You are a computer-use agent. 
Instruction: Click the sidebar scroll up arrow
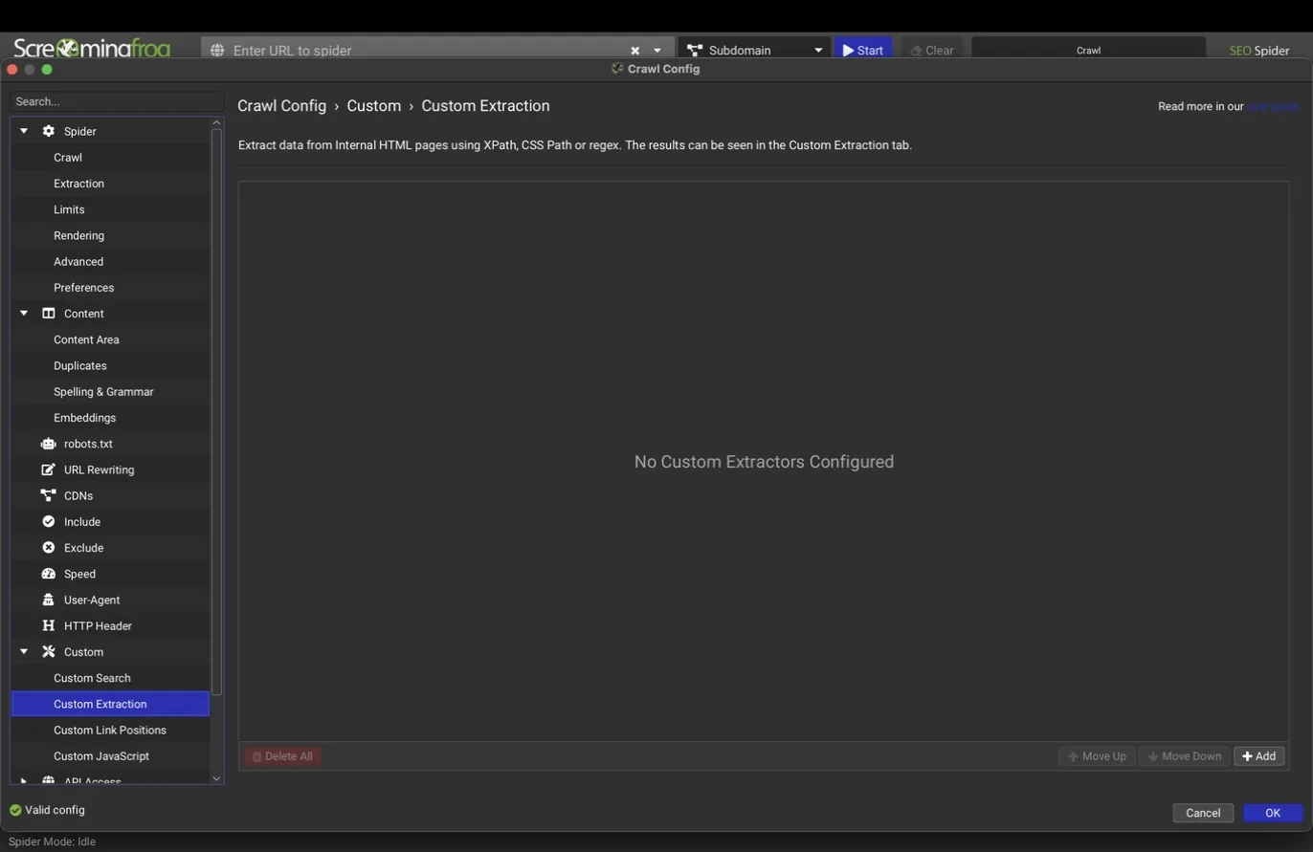pos(216,122)
